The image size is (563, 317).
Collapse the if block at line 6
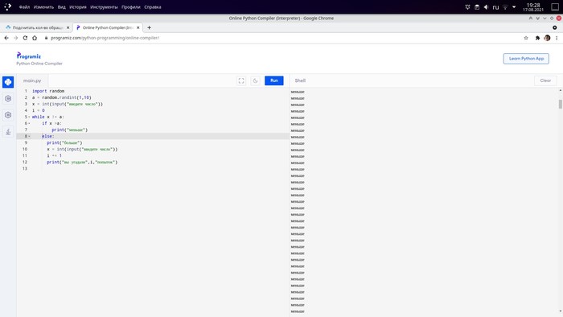pyautogui.click(x=30, y=123)
